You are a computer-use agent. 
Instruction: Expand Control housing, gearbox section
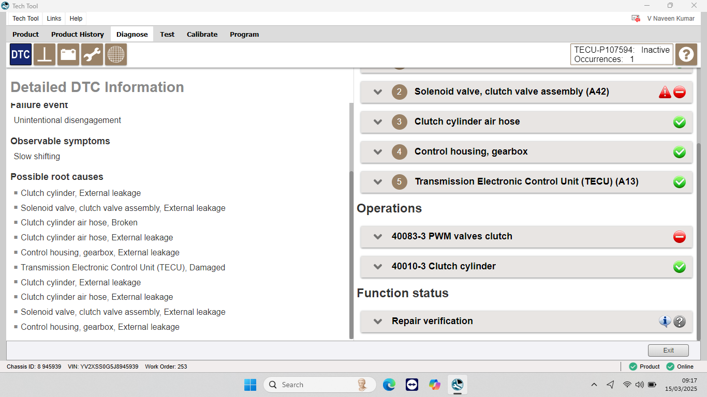tap(378, 152)
